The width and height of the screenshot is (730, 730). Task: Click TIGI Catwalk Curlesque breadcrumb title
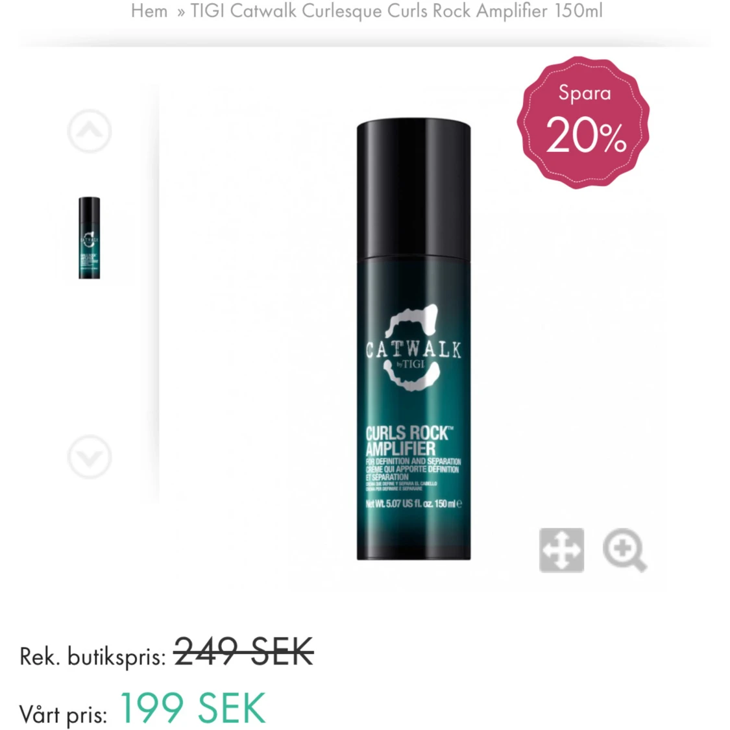point(396,11)
